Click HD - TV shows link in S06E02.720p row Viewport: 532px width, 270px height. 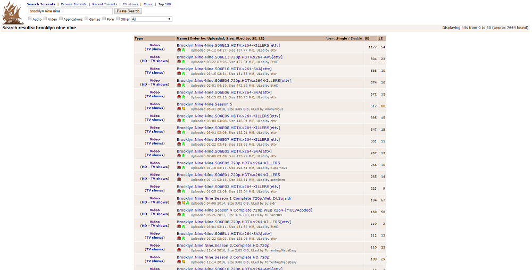tap(154, 167)
